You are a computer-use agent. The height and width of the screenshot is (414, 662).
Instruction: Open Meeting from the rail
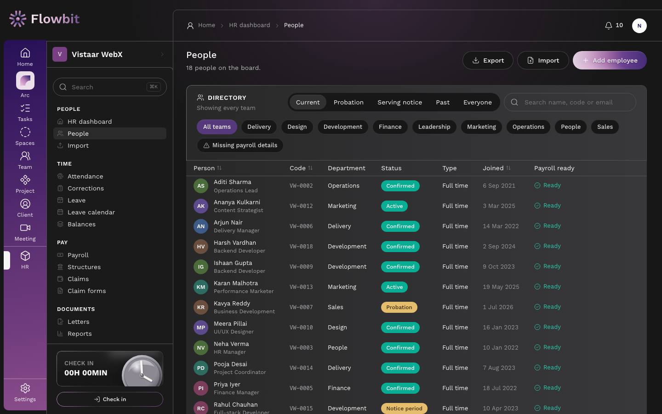[x=25, y=232]
